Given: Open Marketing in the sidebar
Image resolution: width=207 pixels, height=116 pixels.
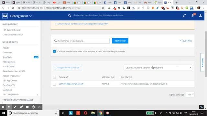Looking at the screenshot, I should tap(7, 90).
